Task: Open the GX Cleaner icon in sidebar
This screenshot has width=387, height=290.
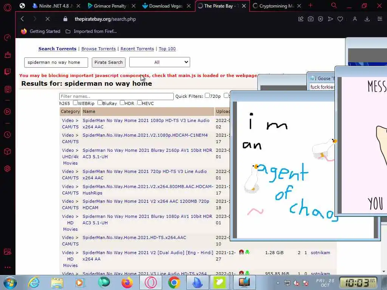Action: click(8, 55)
